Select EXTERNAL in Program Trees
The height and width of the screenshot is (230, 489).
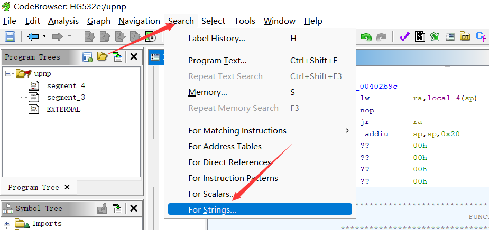click(63, 109)
